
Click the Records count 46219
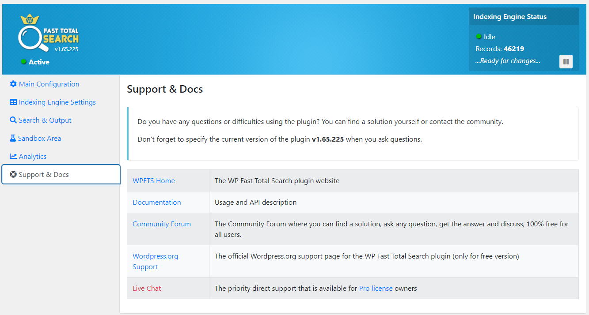pos(514,49)
